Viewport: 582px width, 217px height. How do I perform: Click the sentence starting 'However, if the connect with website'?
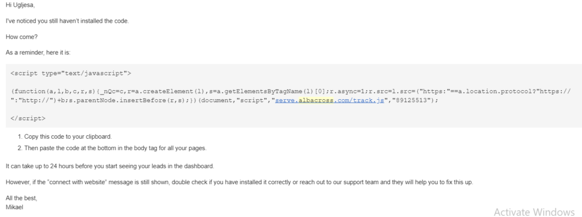(239, 182)
